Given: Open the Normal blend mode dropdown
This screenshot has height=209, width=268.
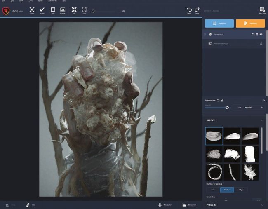Looking at the screenshot, I should click(x=254, y=107).
